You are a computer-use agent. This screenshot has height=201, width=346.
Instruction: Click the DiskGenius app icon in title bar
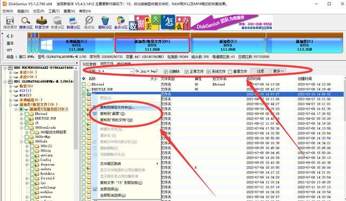pyautogui.click(x=4, y=4)
